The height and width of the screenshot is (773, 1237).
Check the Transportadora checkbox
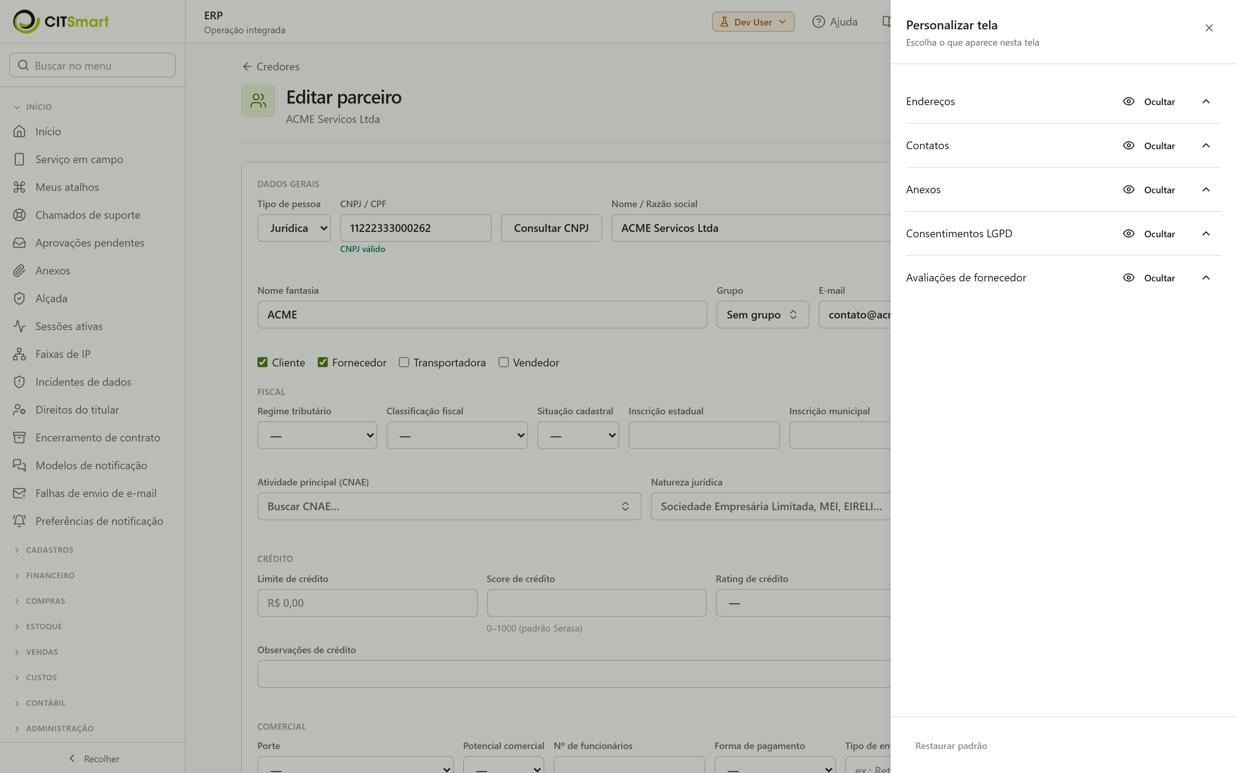(x=404, y=363)
